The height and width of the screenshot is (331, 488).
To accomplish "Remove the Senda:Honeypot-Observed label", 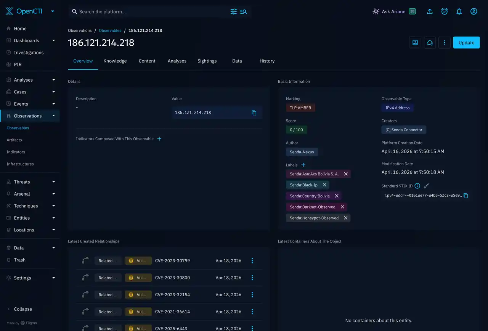I will [345, 218].
